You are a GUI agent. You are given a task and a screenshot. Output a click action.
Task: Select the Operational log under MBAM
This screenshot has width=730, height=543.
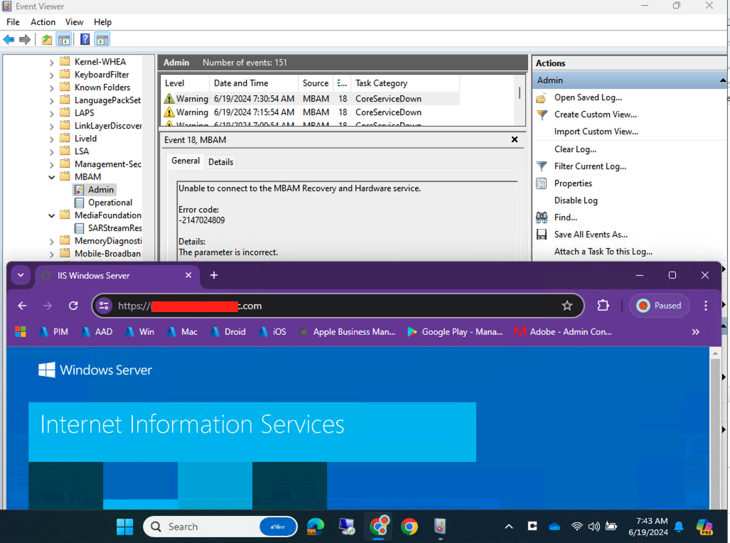click(110, 203)
